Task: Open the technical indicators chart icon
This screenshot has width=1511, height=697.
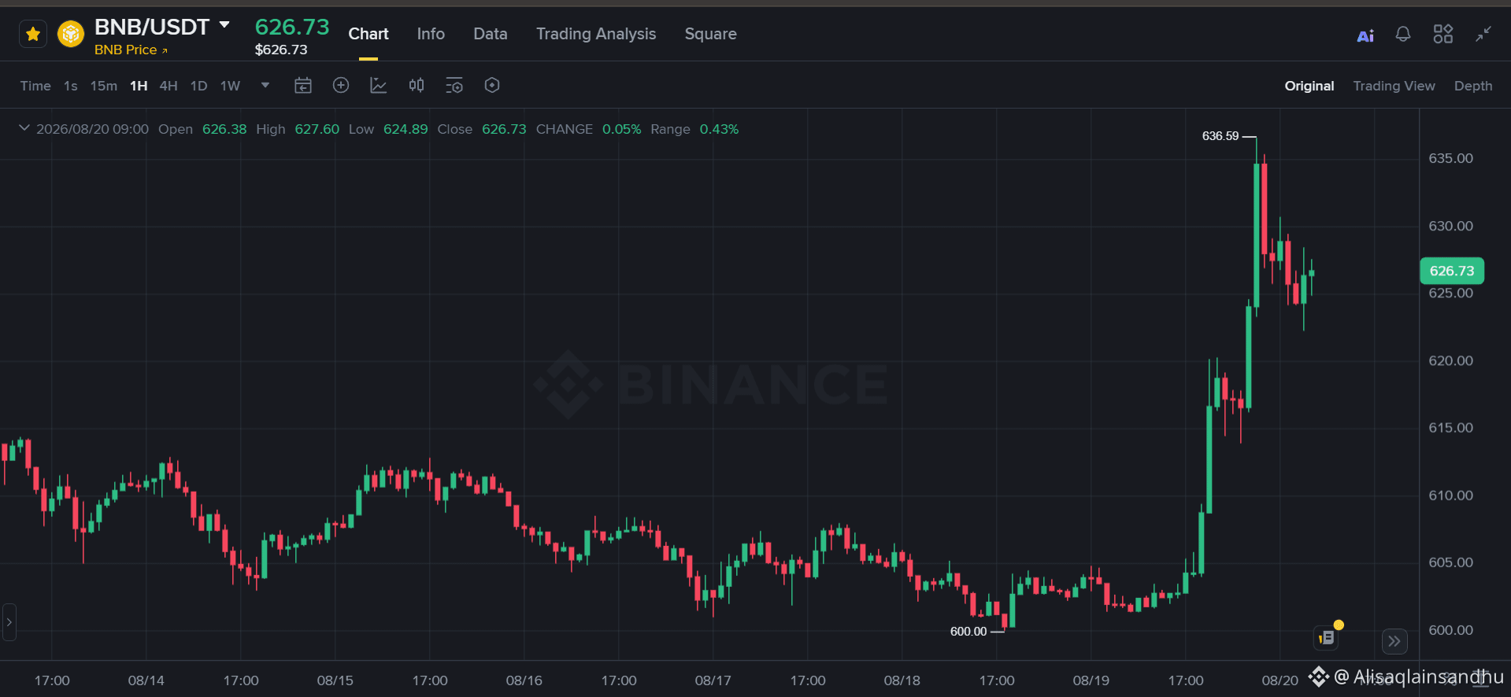Action: coord(379,85)
